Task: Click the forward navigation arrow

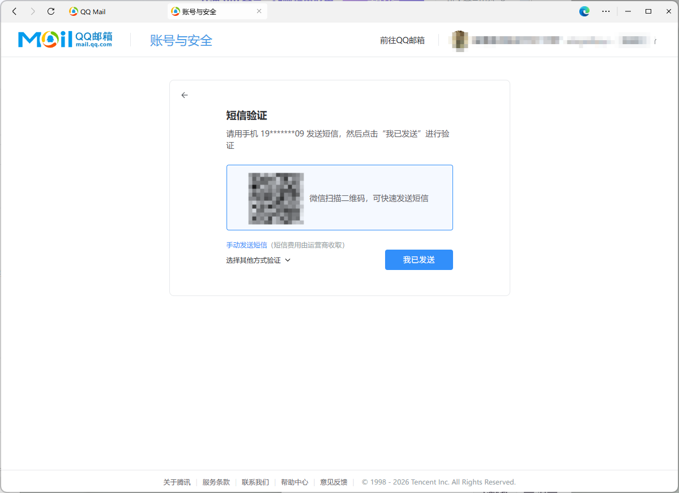Action: coord(32,11)
